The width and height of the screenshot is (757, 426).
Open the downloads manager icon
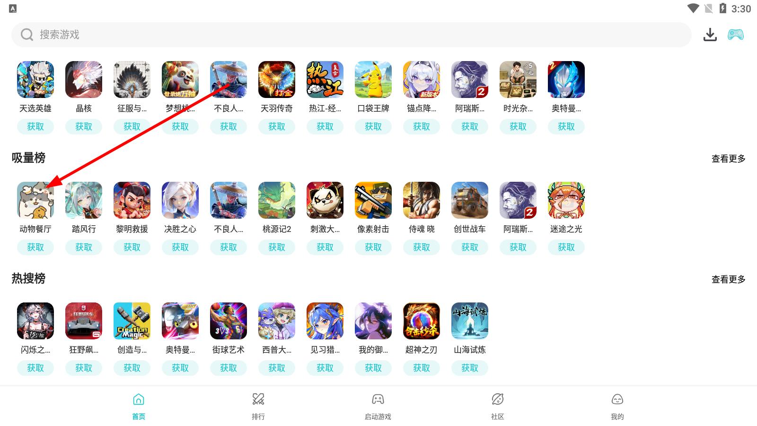[x=710, y=35]
